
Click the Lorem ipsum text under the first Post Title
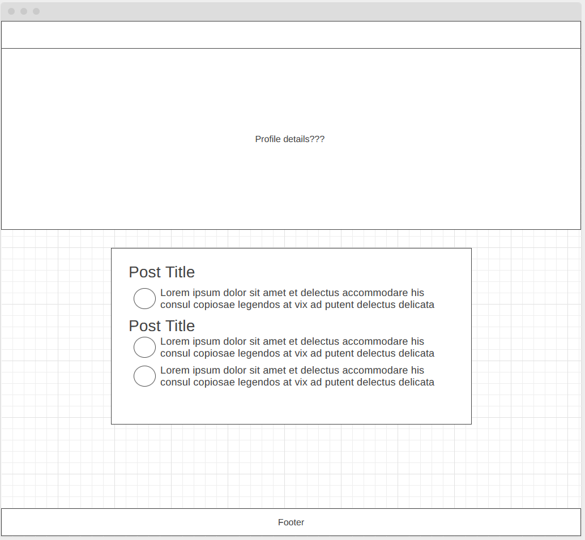(297, 298)
